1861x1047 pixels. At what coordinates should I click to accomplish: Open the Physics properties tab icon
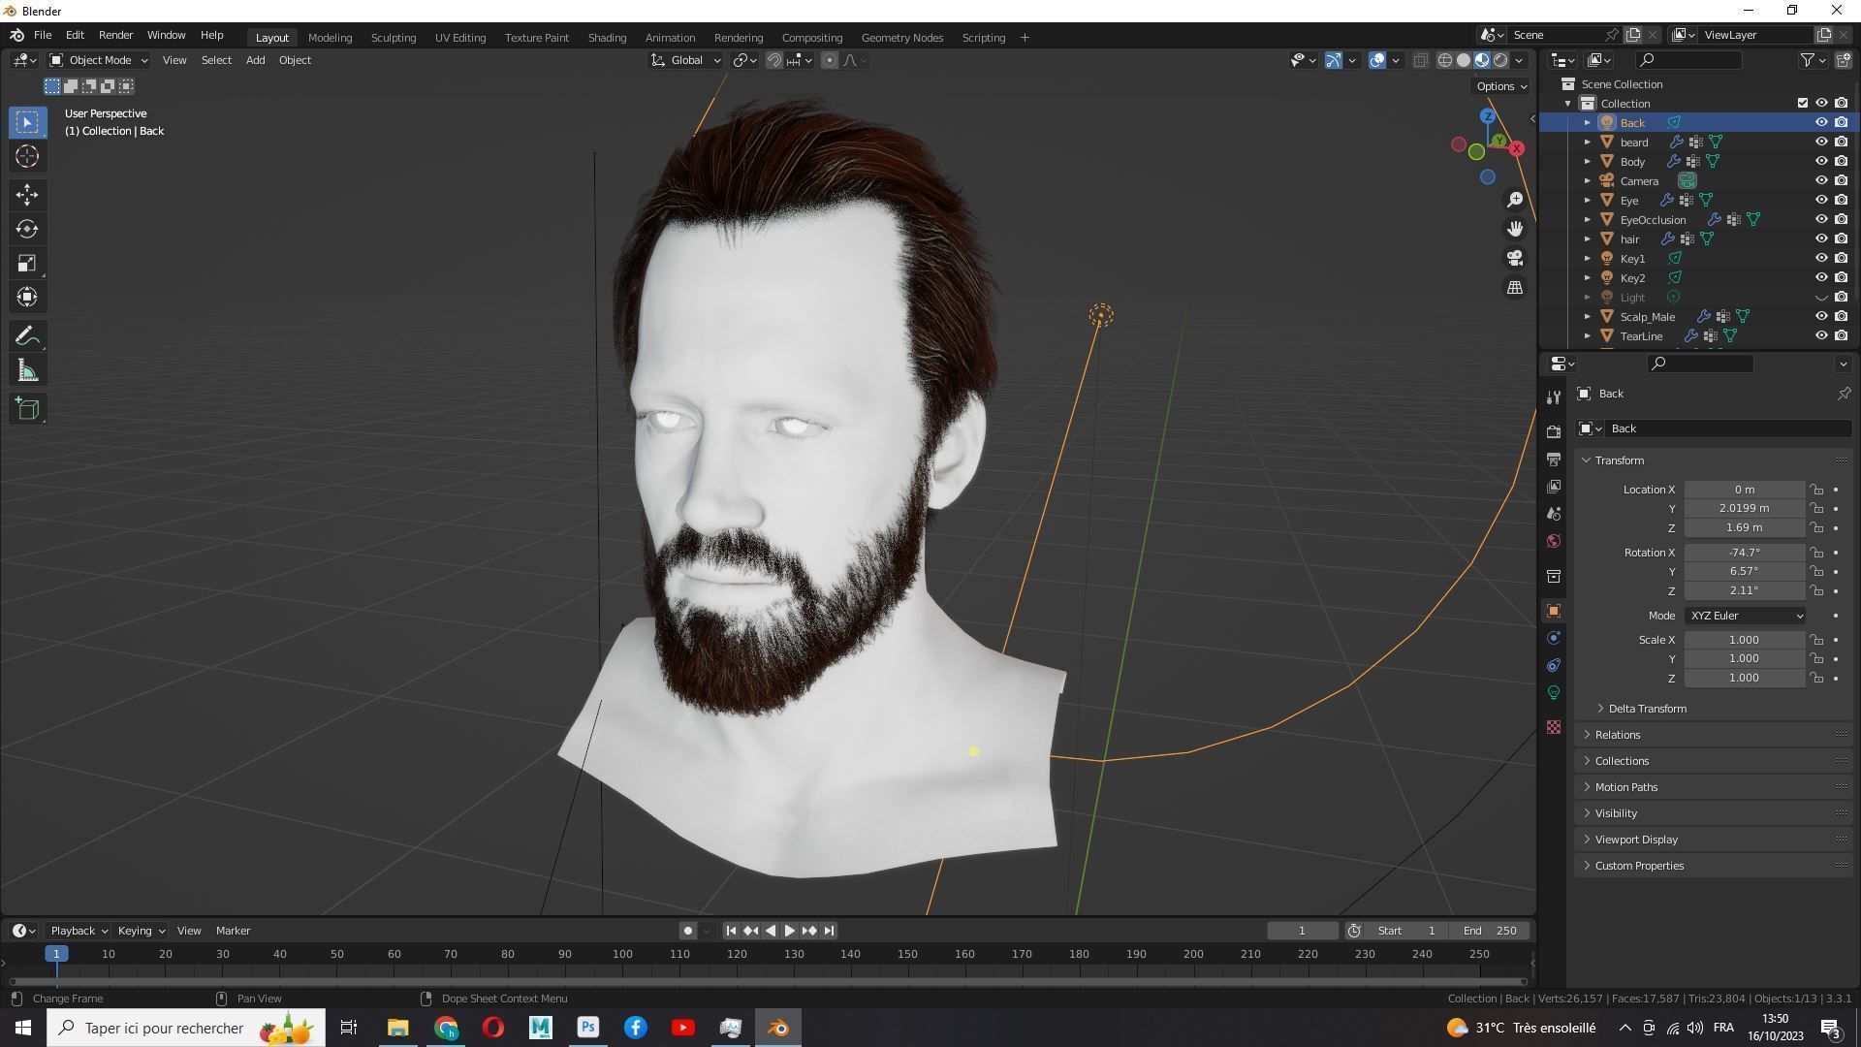1554,638
